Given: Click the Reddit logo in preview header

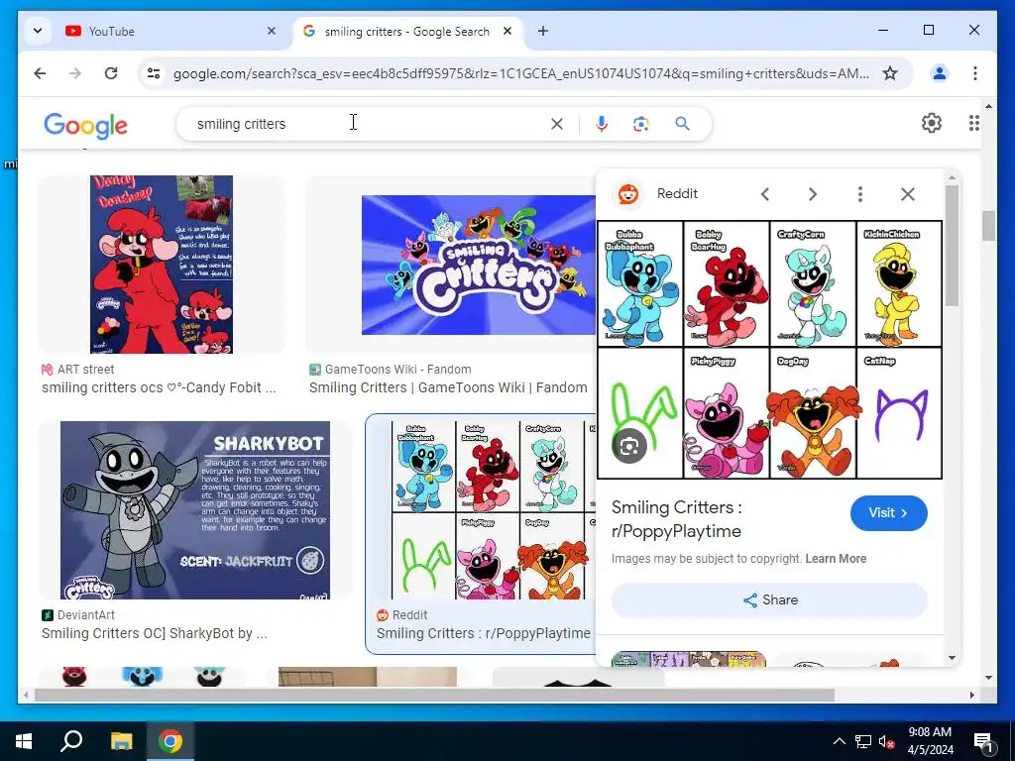Looking at the screenshot, I should [627, 194].
